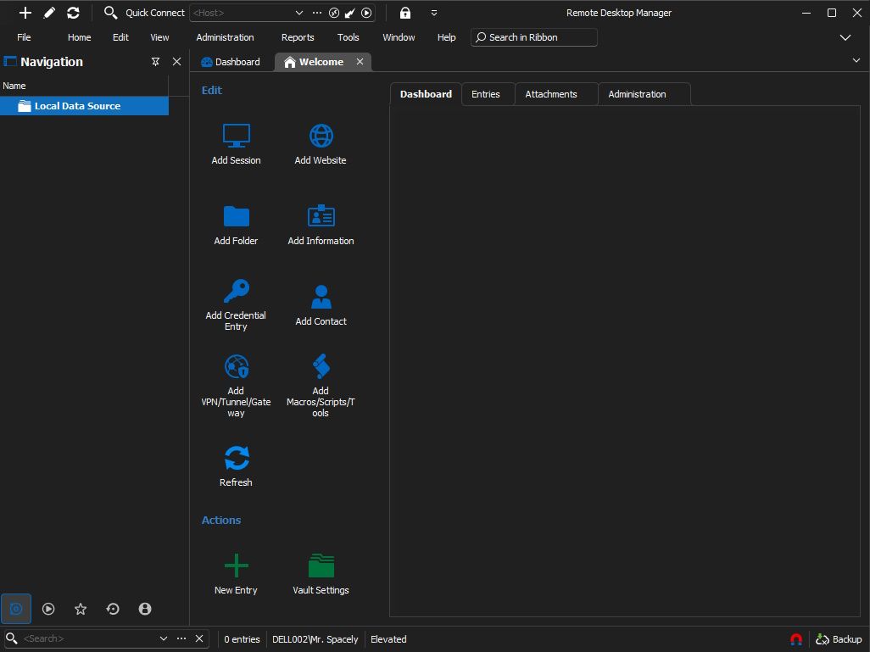
Task: Open the Help ribbon tab
Action: (x=446, y=37)
